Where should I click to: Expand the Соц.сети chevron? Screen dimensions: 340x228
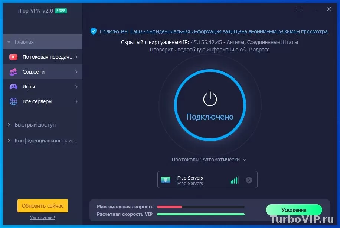[76, 71]
